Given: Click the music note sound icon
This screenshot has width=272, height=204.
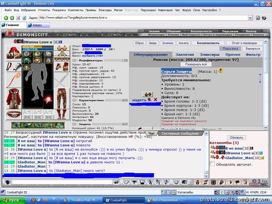Looking at the screenshot, I should coord(166,182).
